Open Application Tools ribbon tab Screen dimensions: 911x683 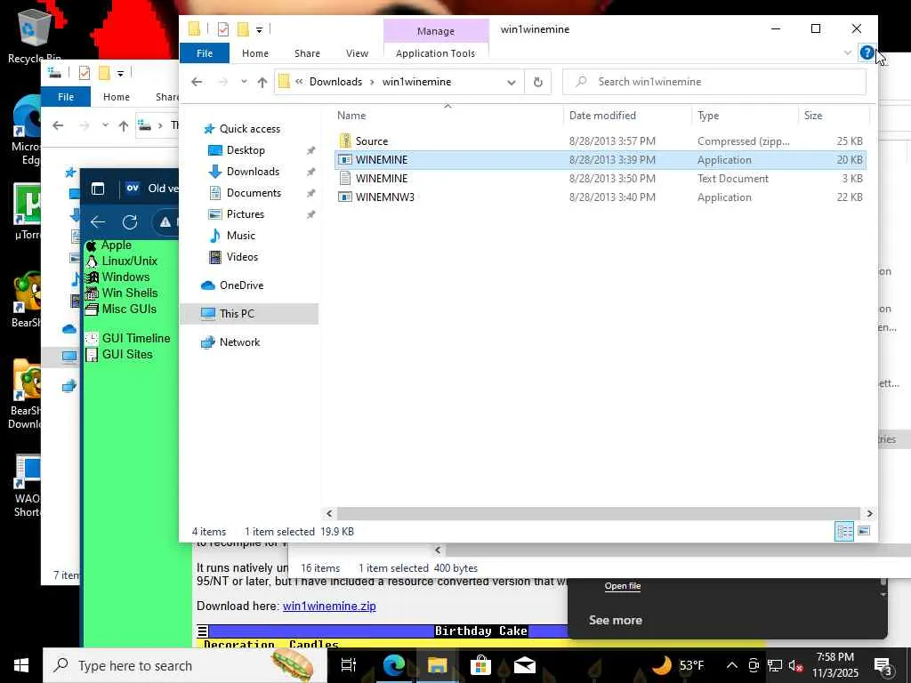pyautogui.click(x=435, y=52)
